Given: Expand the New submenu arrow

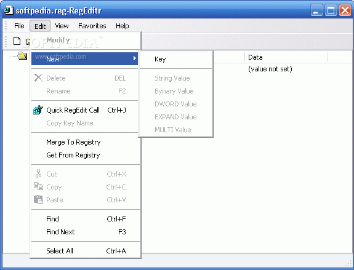Looking at the screenshot, I should (x=135, y=58).
